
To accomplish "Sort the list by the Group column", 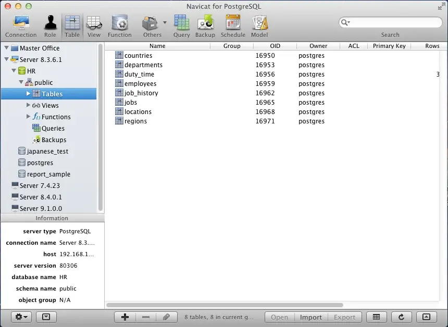I will point(232,46).
